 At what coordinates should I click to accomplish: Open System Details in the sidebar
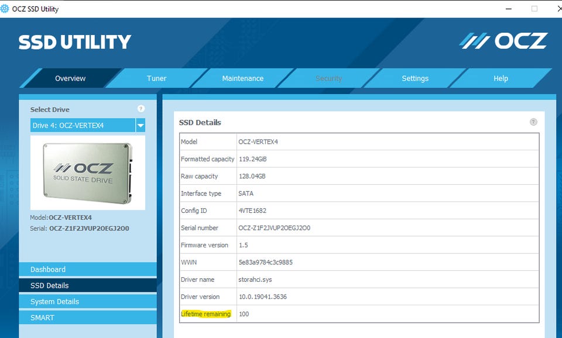88,302
